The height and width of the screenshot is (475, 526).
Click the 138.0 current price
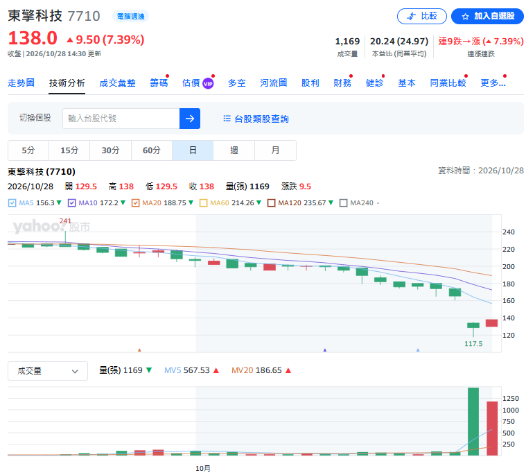33,38
